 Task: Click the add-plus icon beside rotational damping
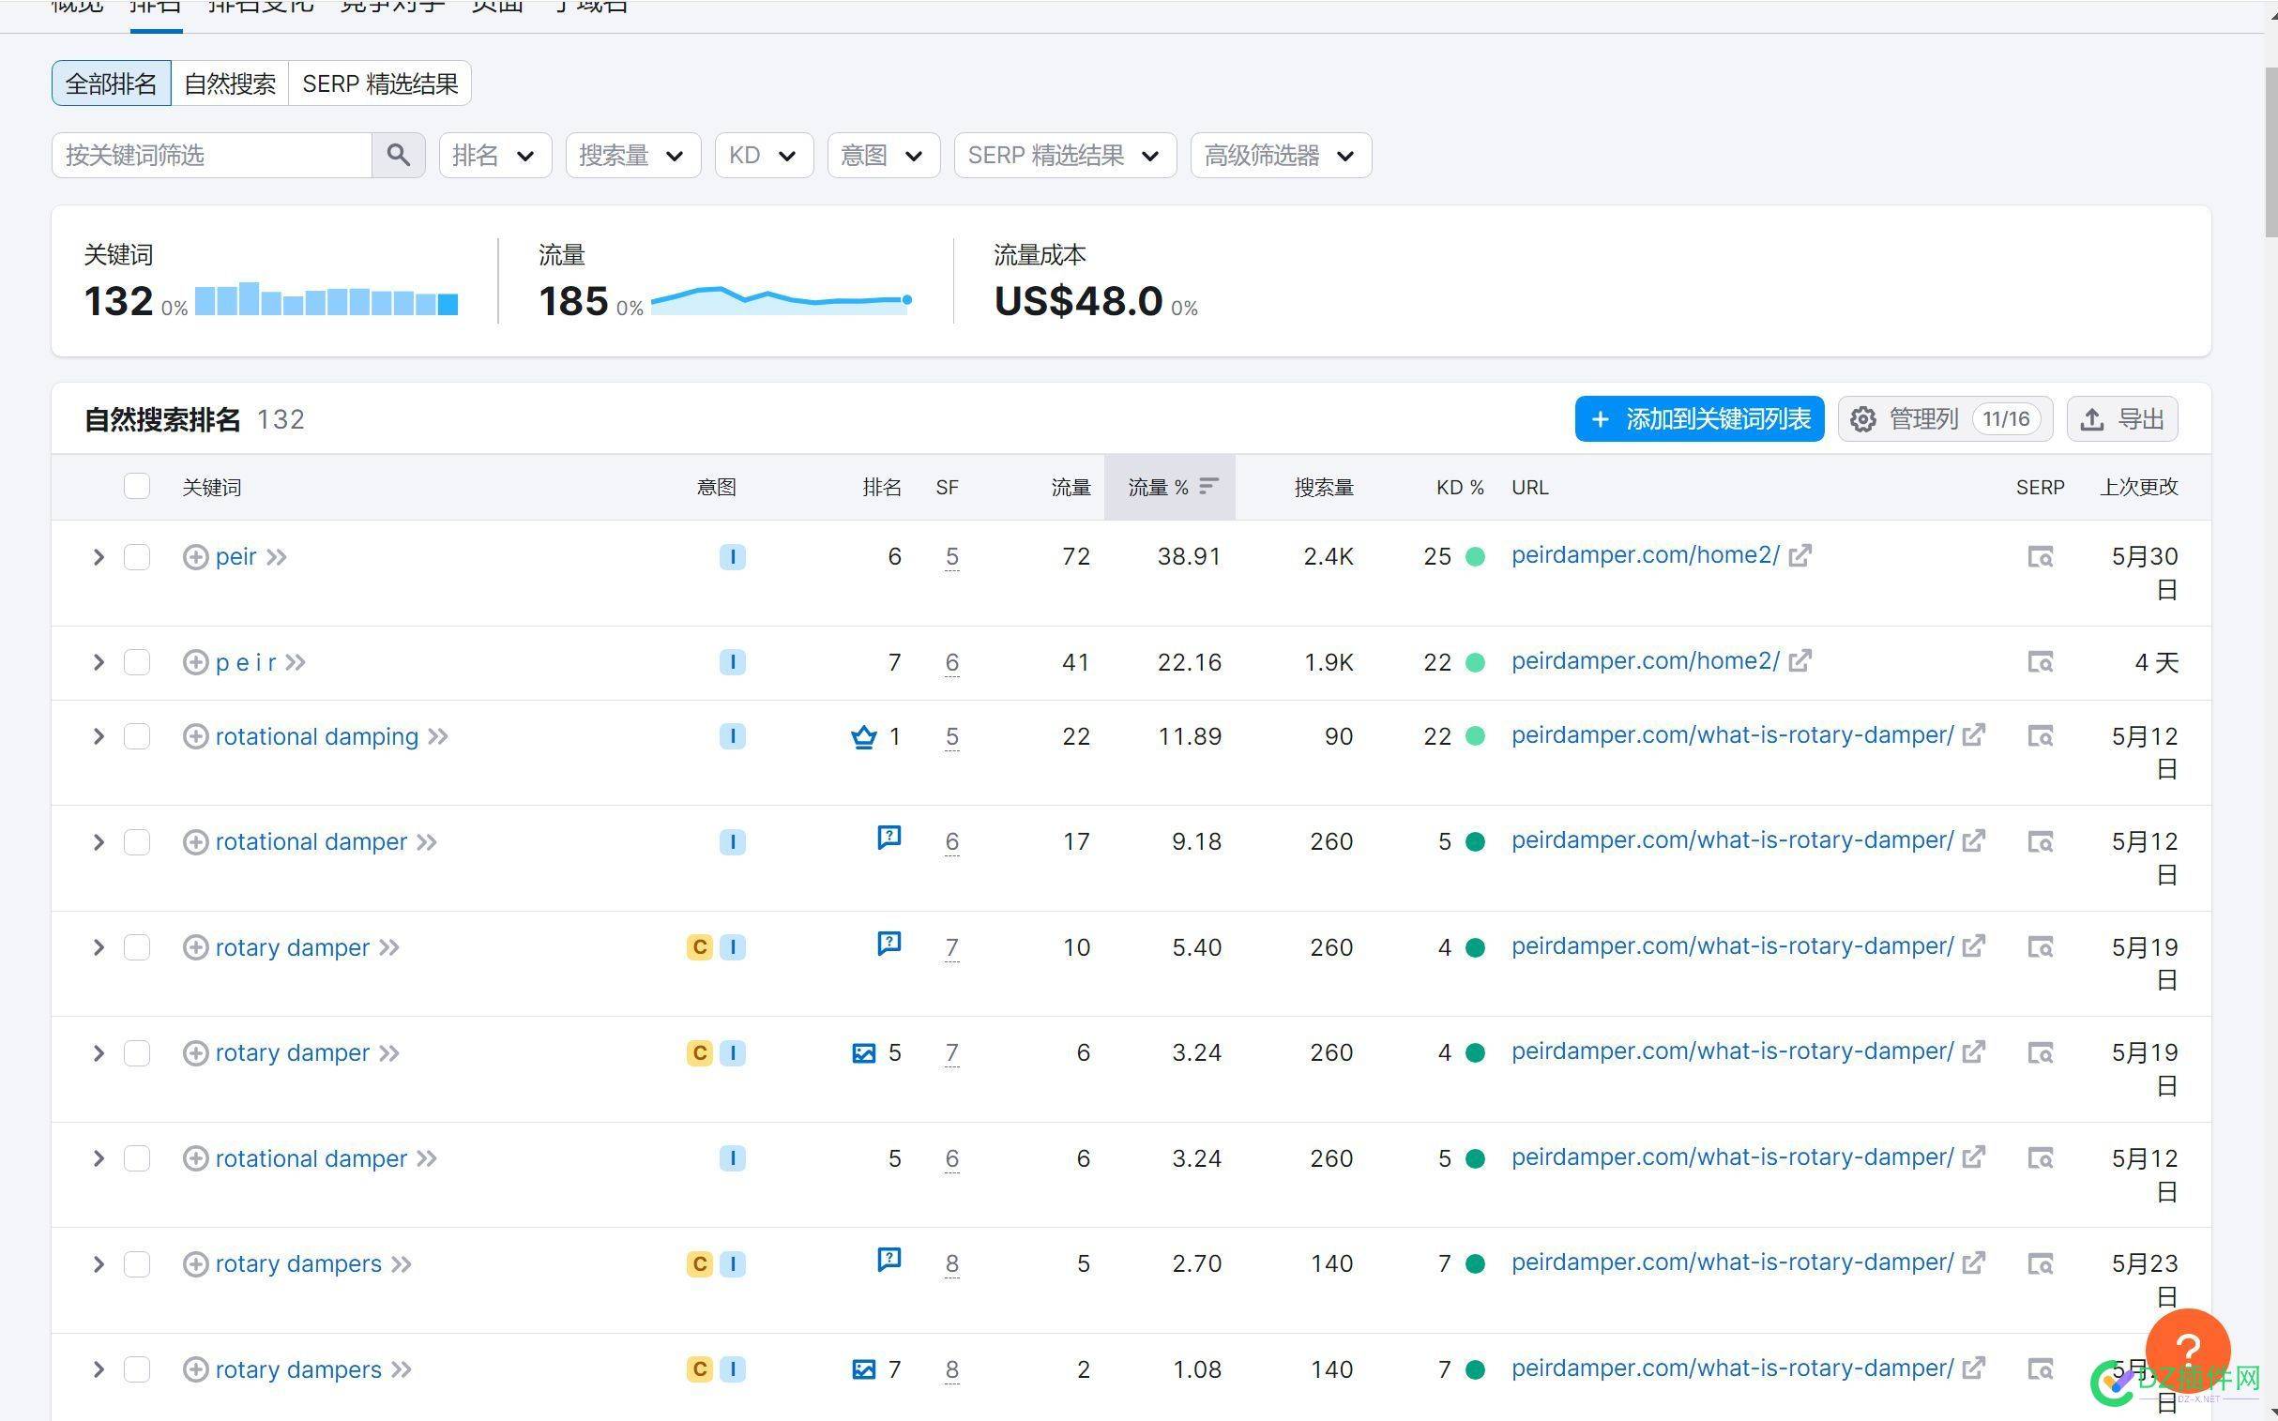195,737
